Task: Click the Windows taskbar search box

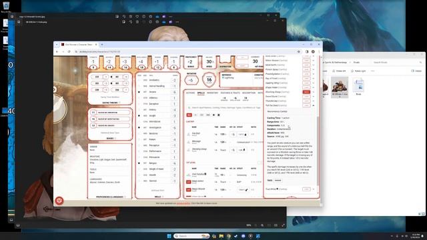Action: 191,236
